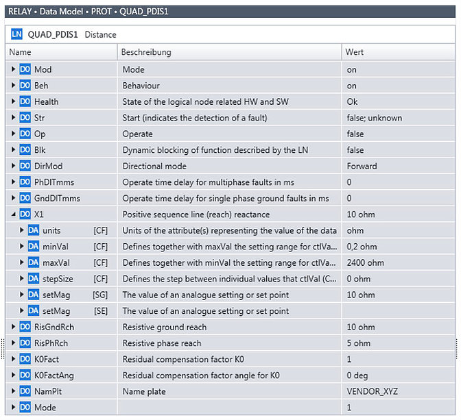Click the DO icon of the K0Fact row
This screenshot has height=420, width=461.
click(x=25, y=359)
